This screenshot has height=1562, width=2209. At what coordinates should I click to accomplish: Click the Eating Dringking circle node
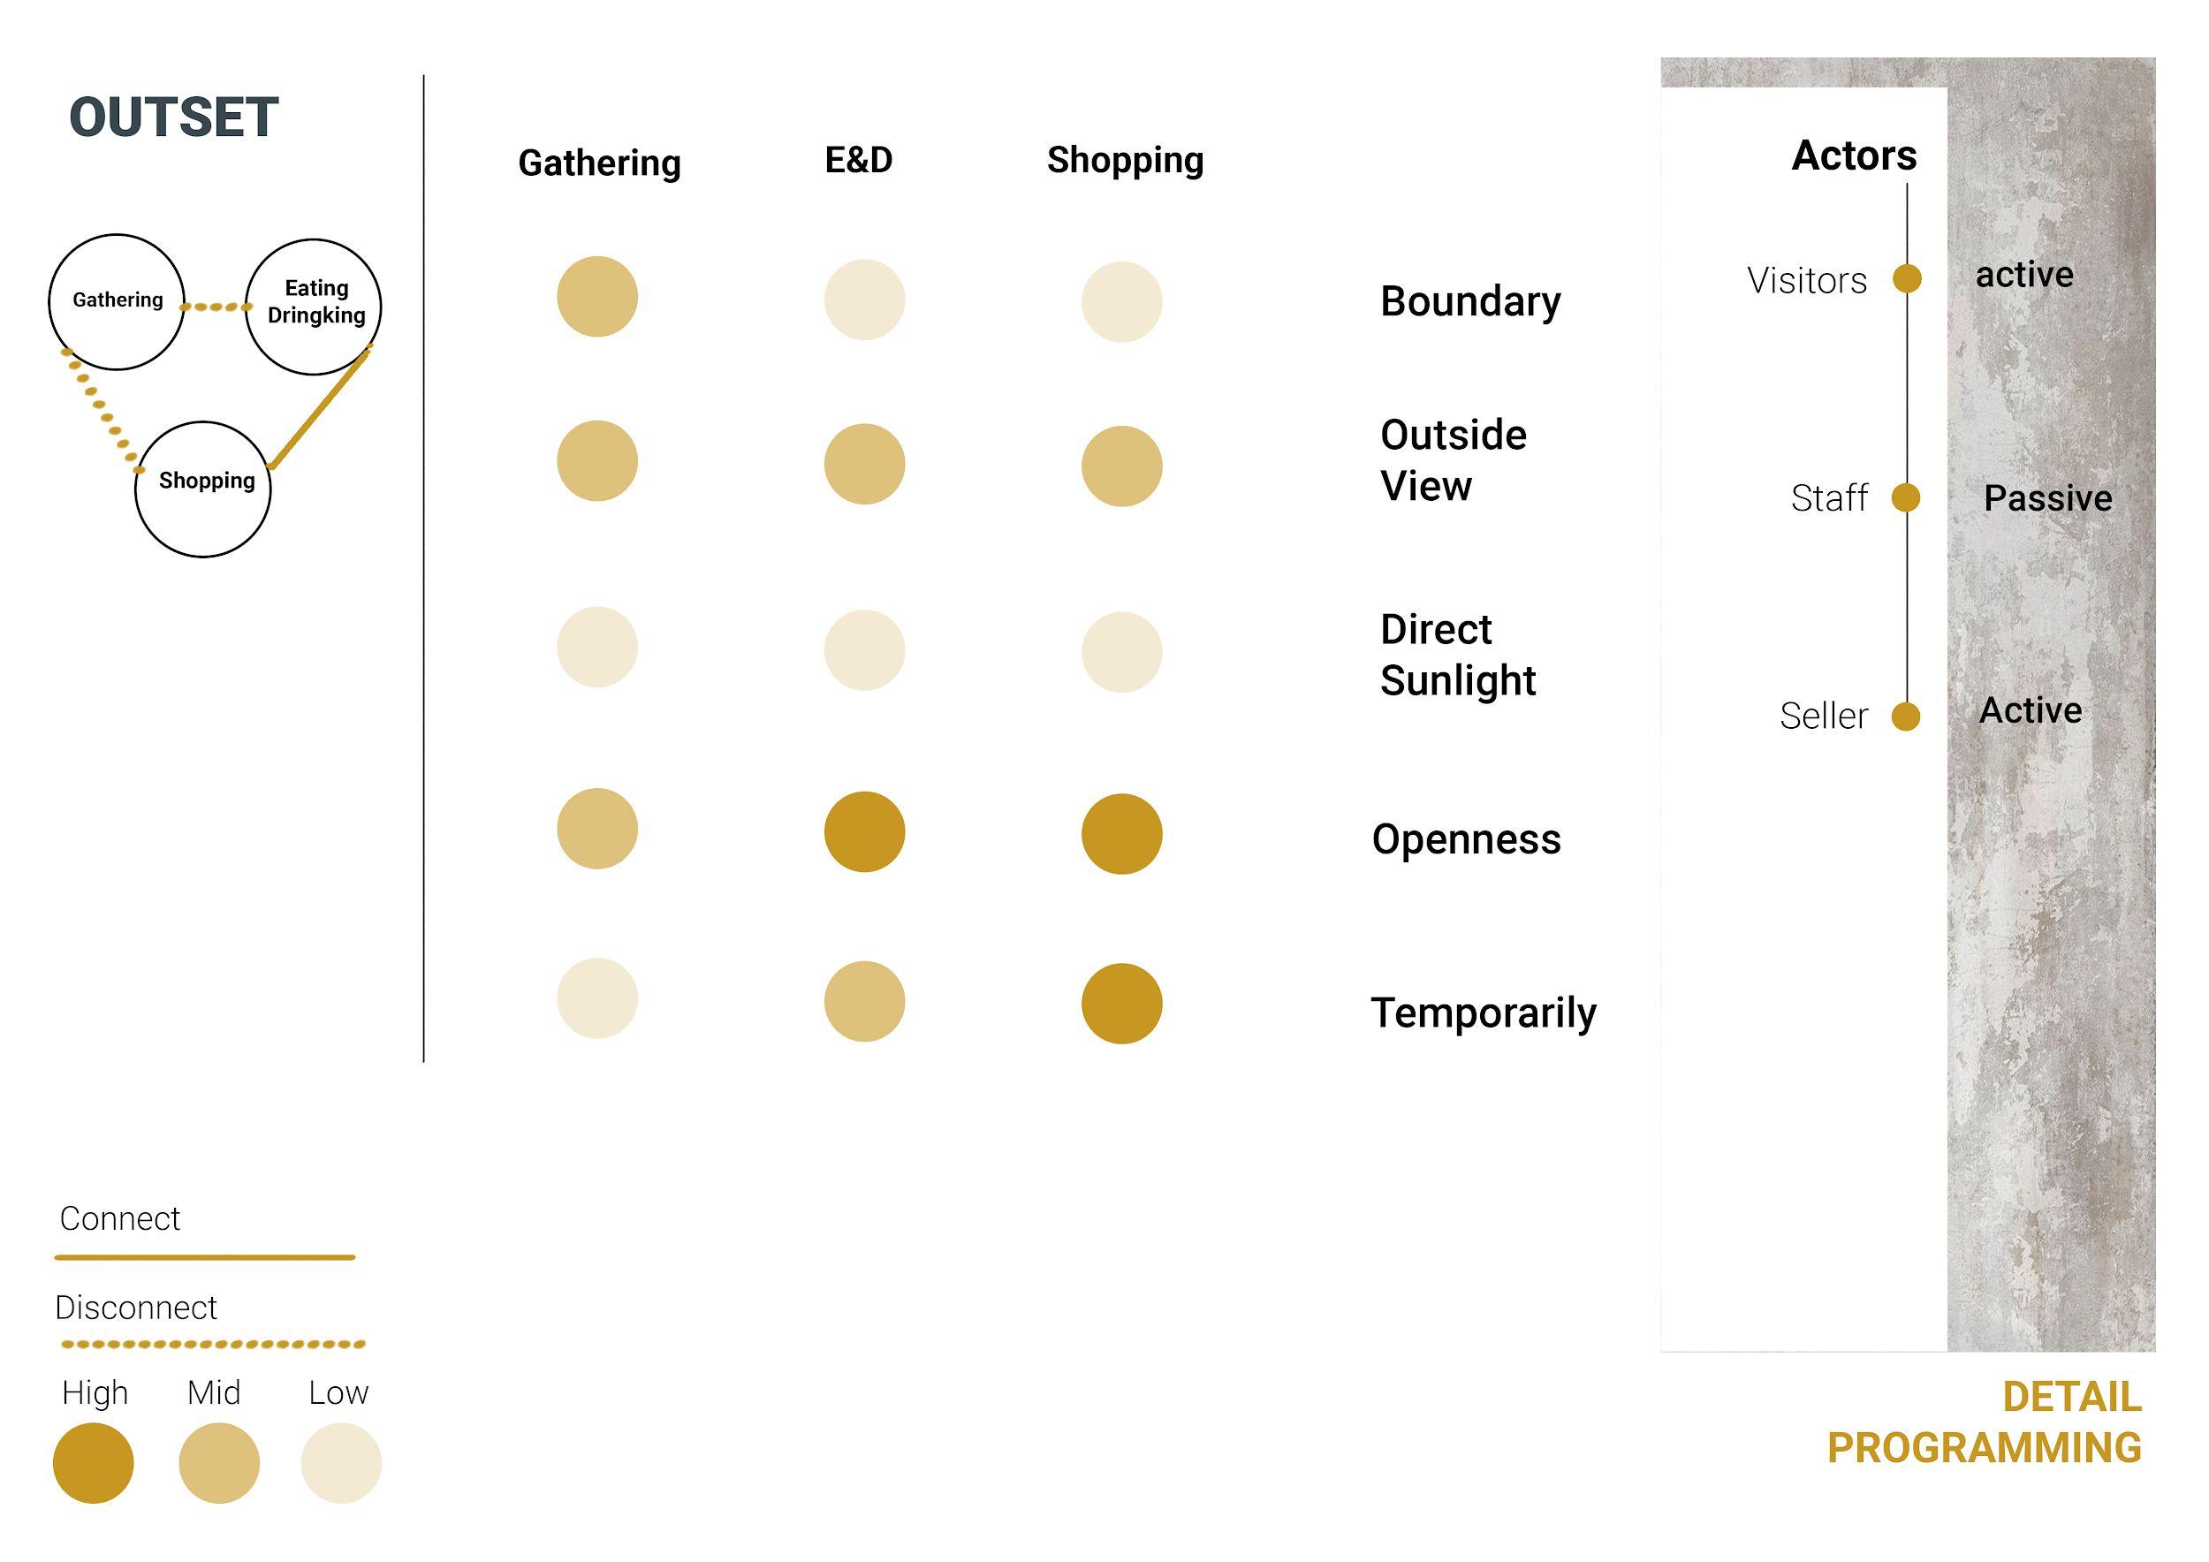click(314, 307)
